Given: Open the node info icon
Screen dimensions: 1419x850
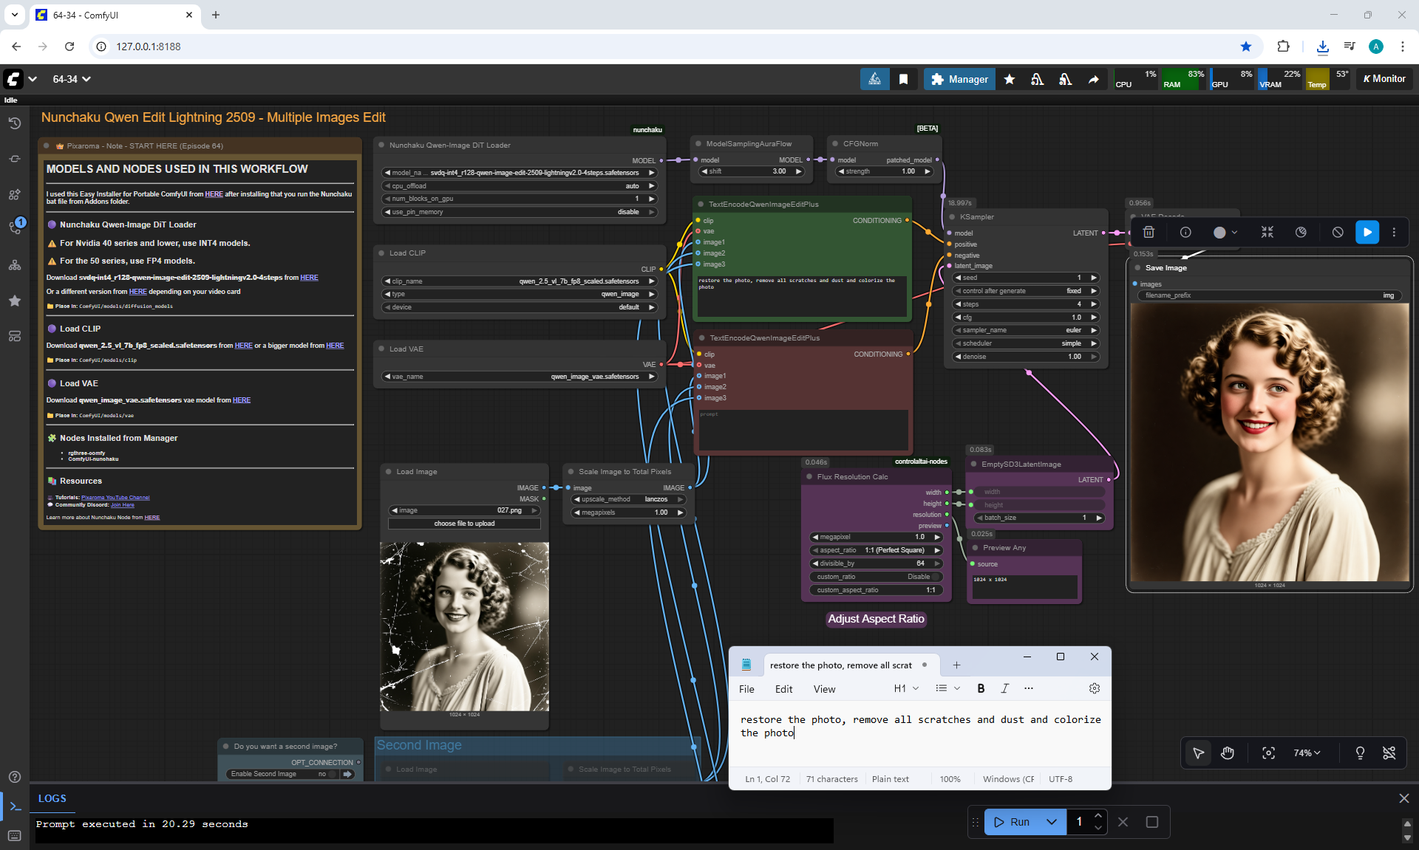Looking at the screenshot, I should point(1185,232).
